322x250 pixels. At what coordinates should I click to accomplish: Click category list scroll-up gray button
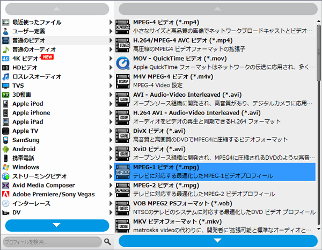[x=57, y=9]
